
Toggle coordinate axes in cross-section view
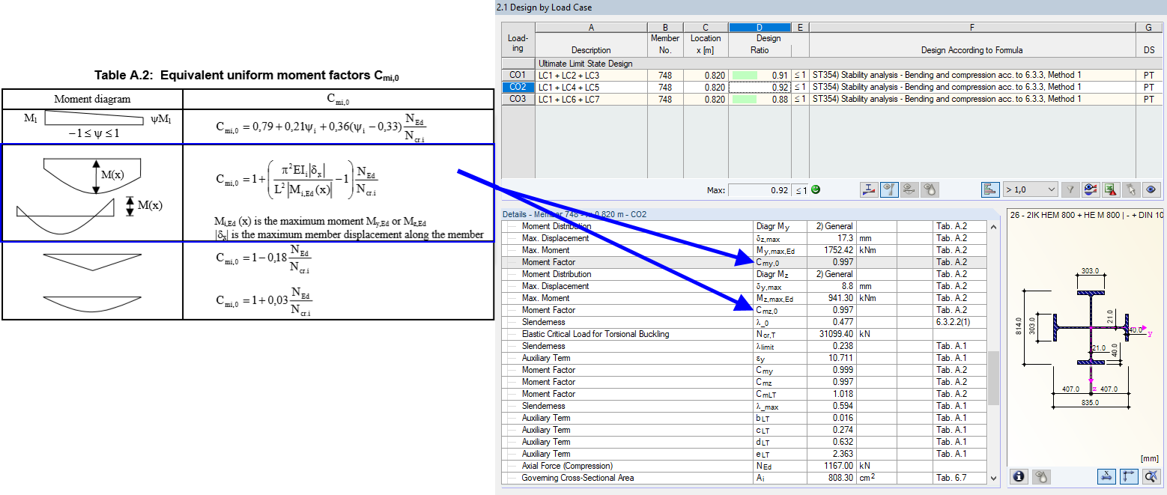pyautogui.click(x=1128, y=476)
